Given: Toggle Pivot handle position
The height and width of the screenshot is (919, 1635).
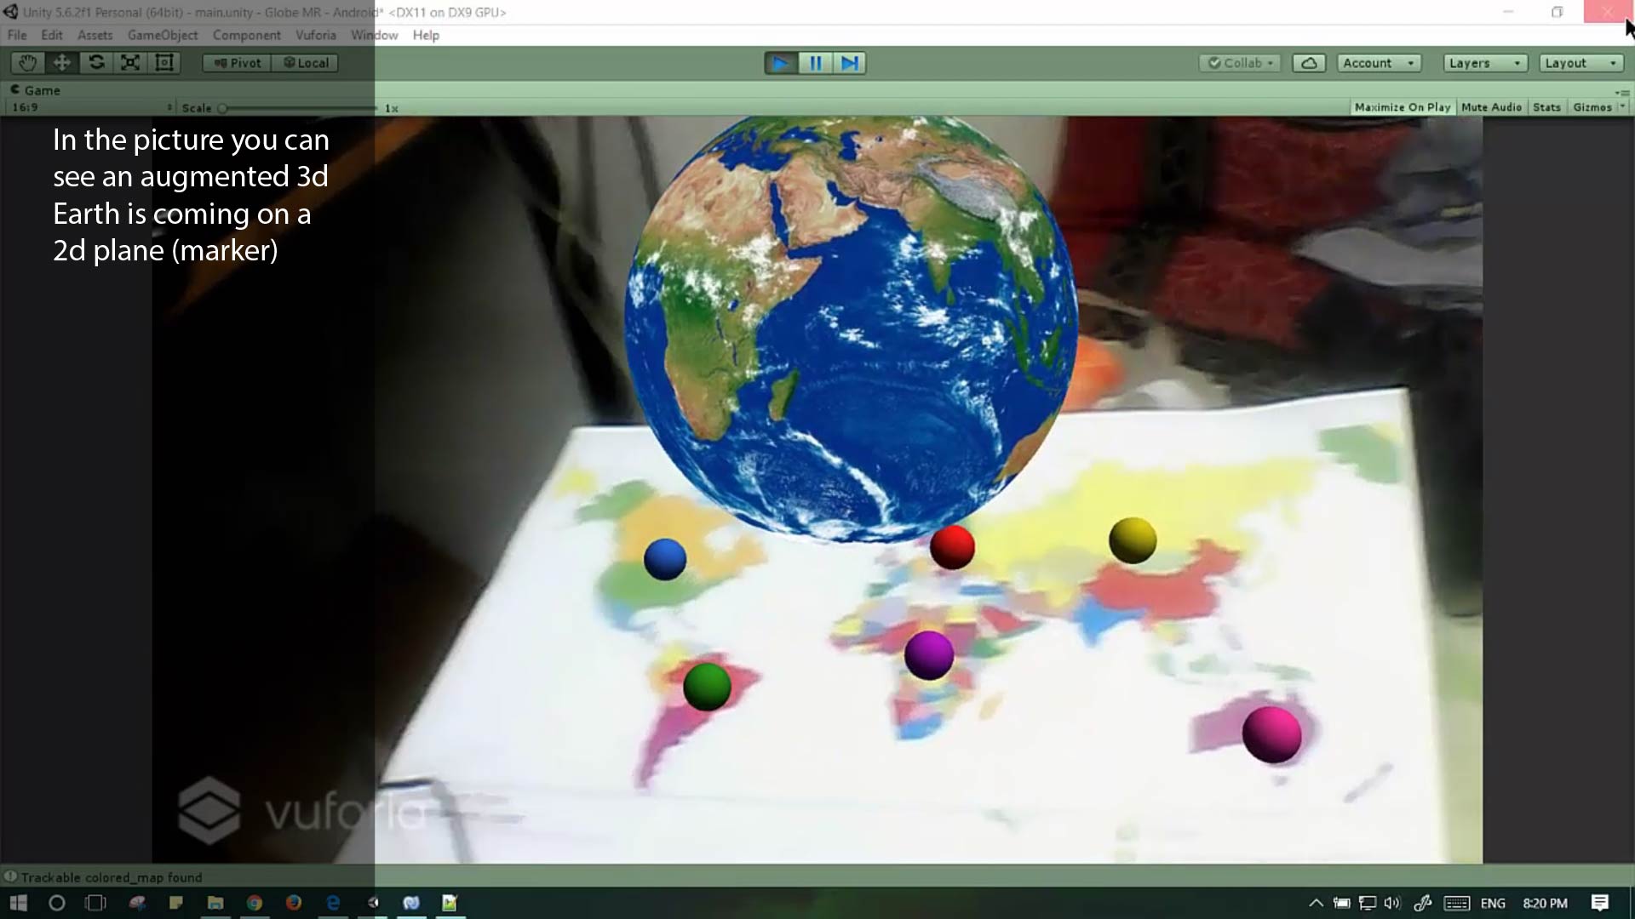Looking at the screenshot, I should point(238,63).
